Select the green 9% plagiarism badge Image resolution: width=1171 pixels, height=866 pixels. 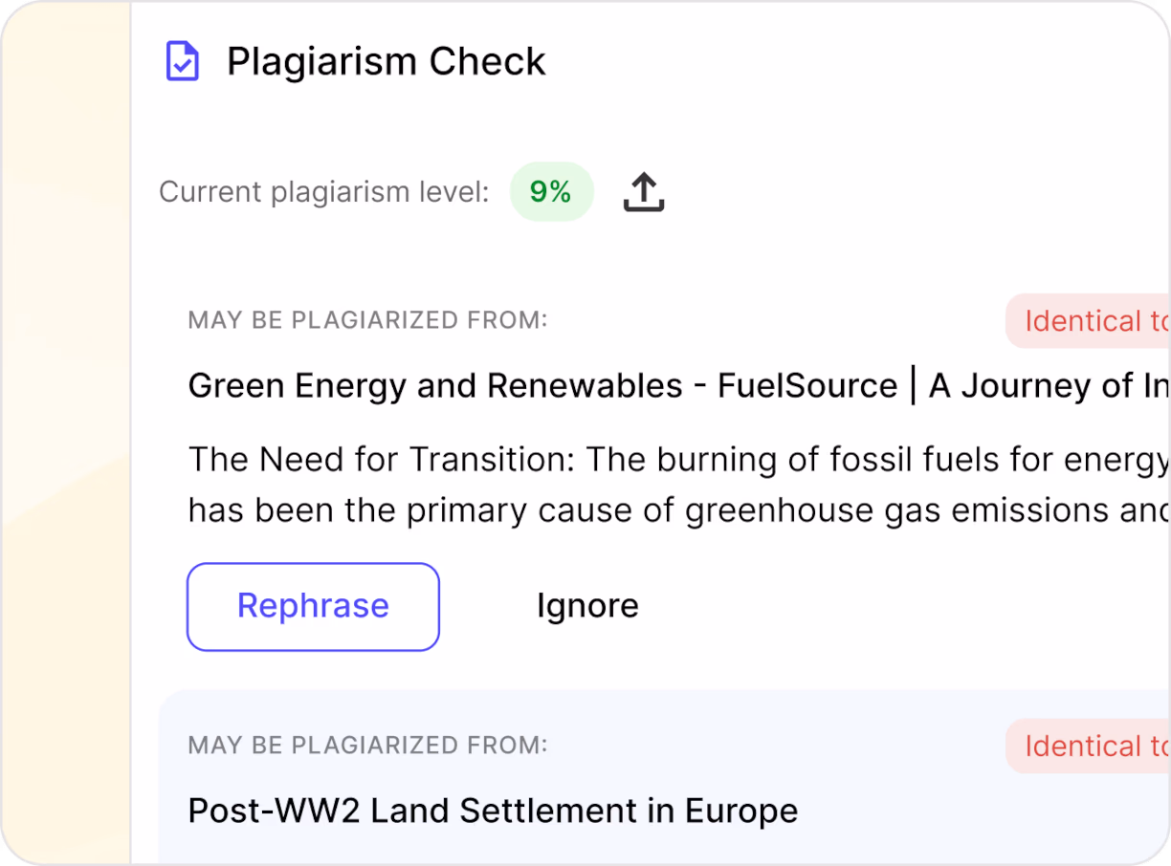click(551, 192)
